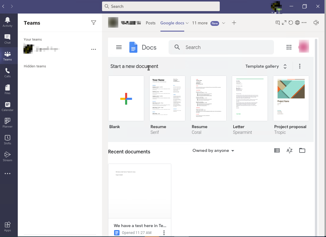The width and height of the screenshot is (326, 237).
Task: Open the Apps store
Action: 8,226
